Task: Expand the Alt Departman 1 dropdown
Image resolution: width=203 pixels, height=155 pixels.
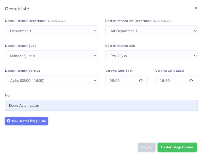Action: [x=151, y=31]
